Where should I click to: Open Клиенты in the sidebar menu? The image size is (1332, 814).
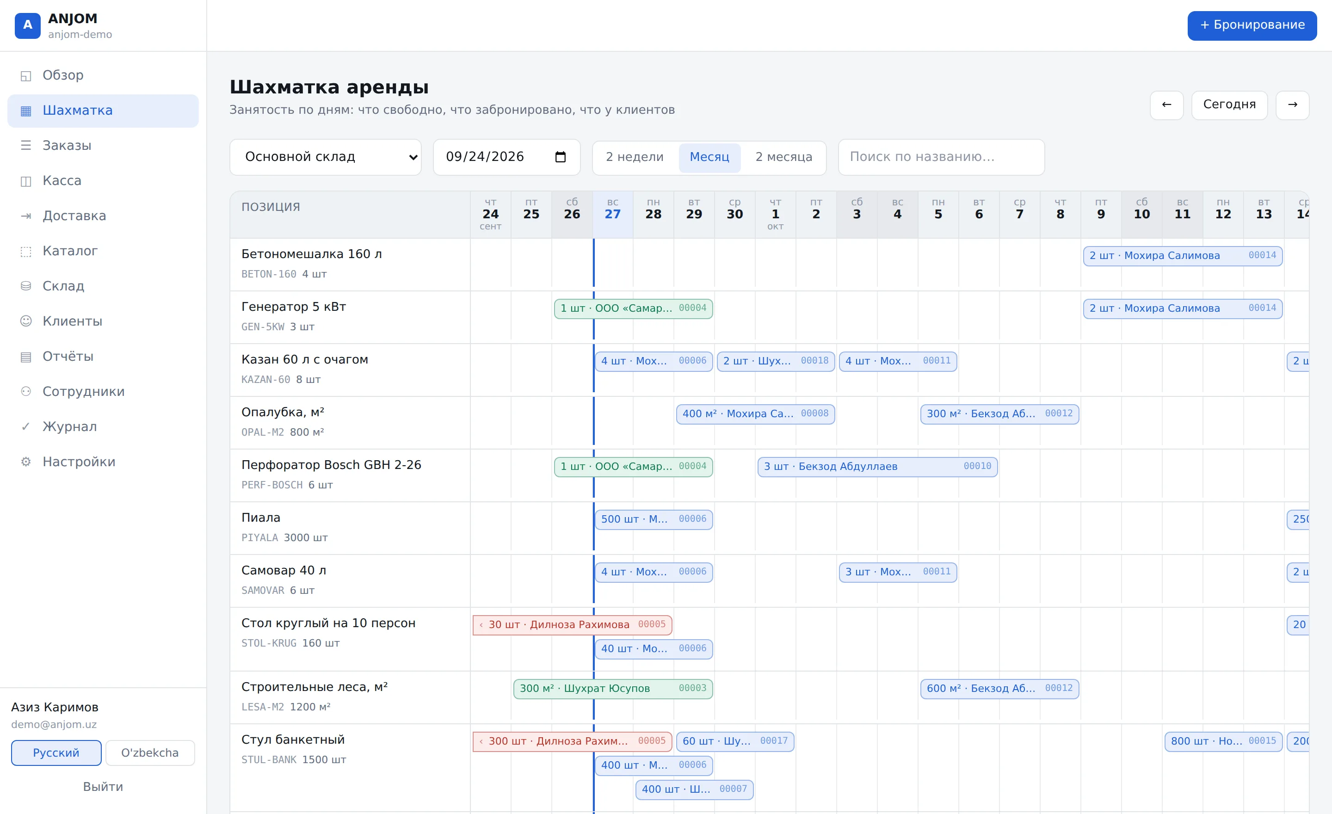coord(103,321)
